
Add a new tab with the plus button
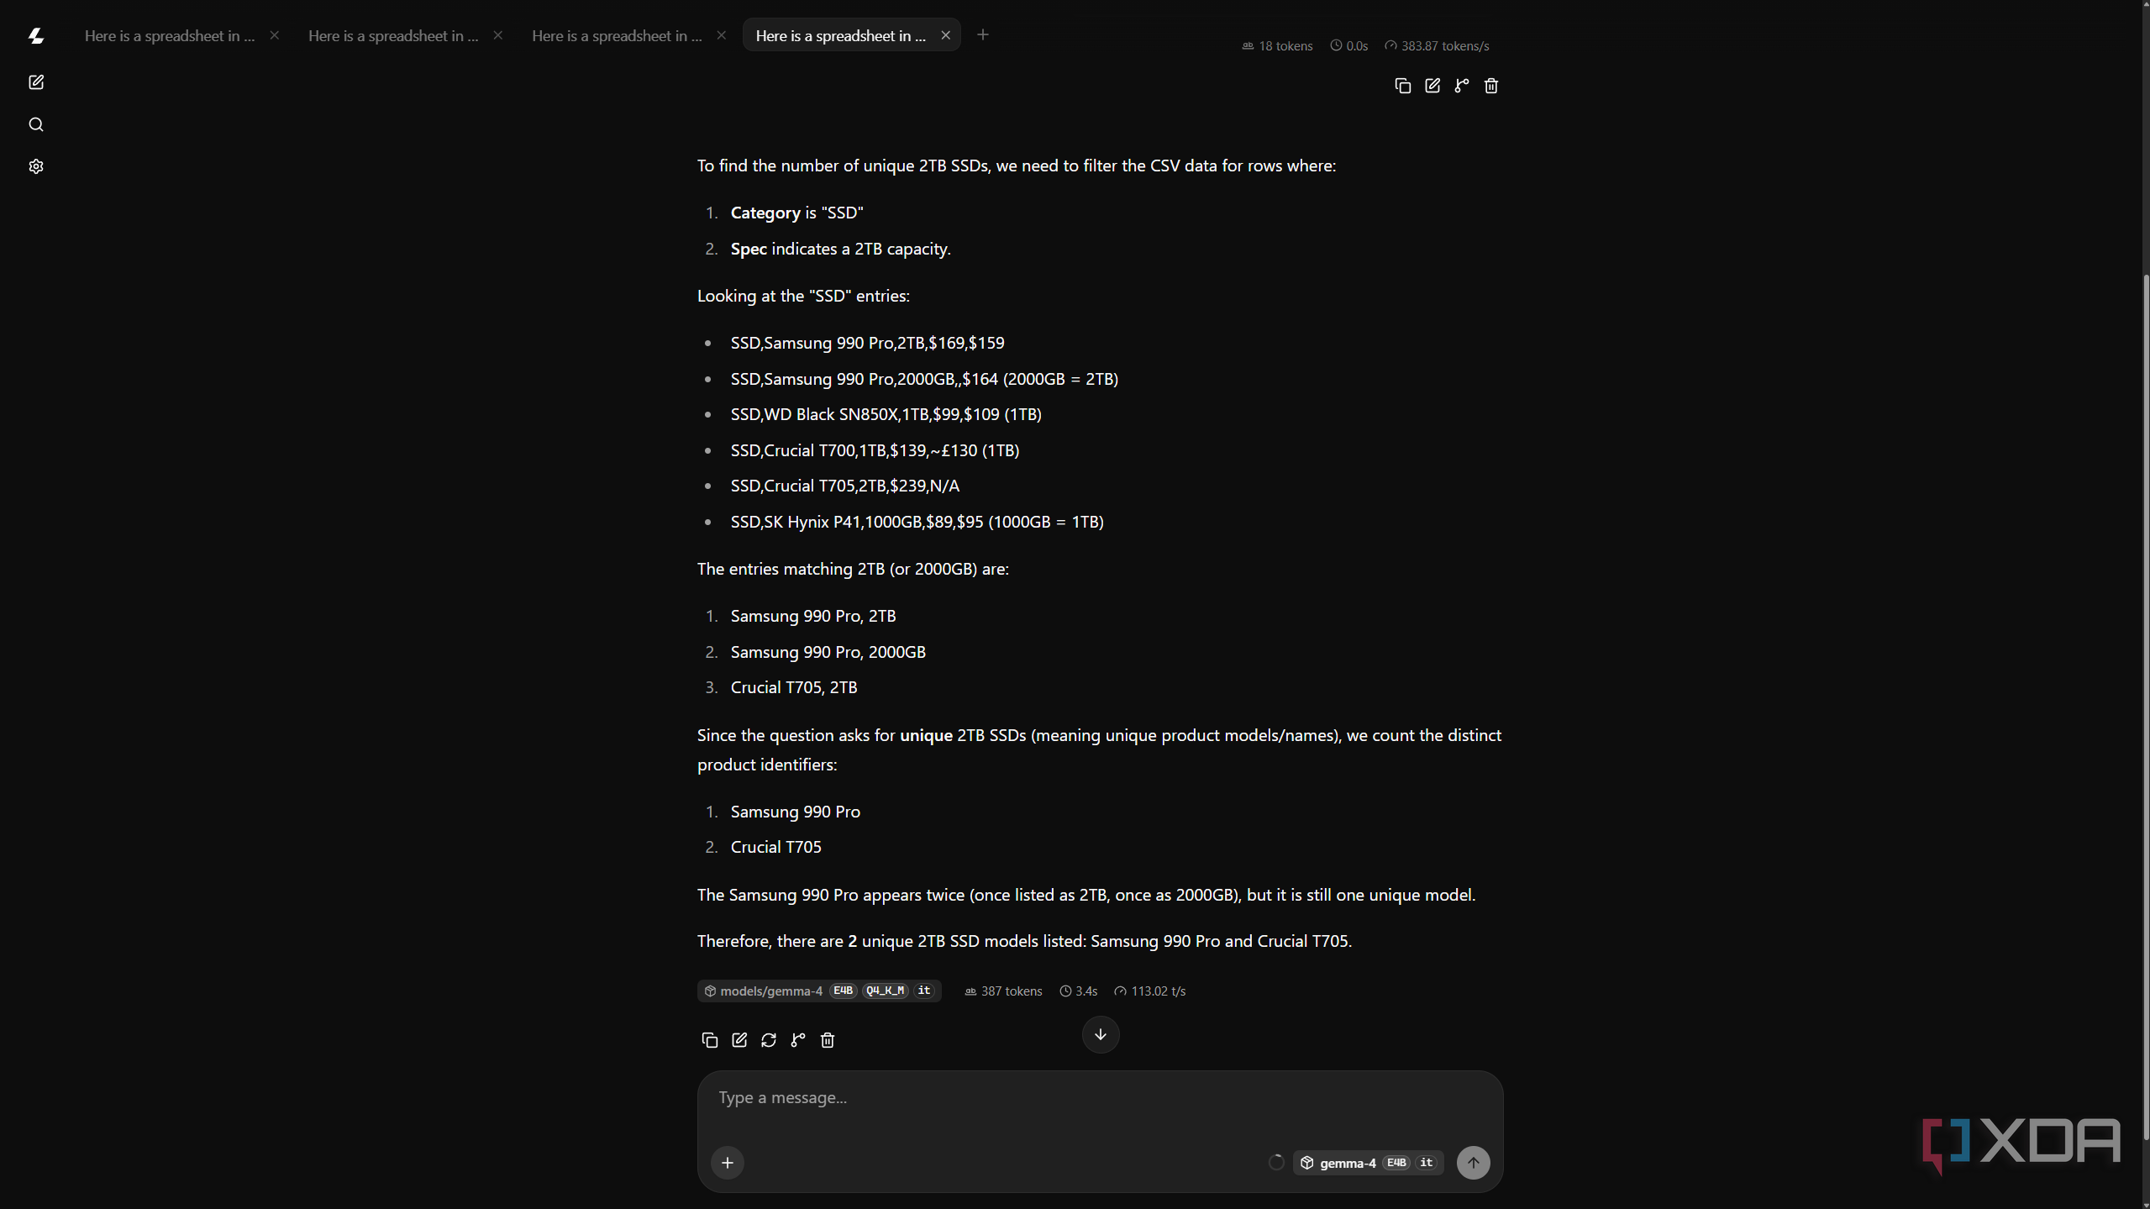[983, 34]
